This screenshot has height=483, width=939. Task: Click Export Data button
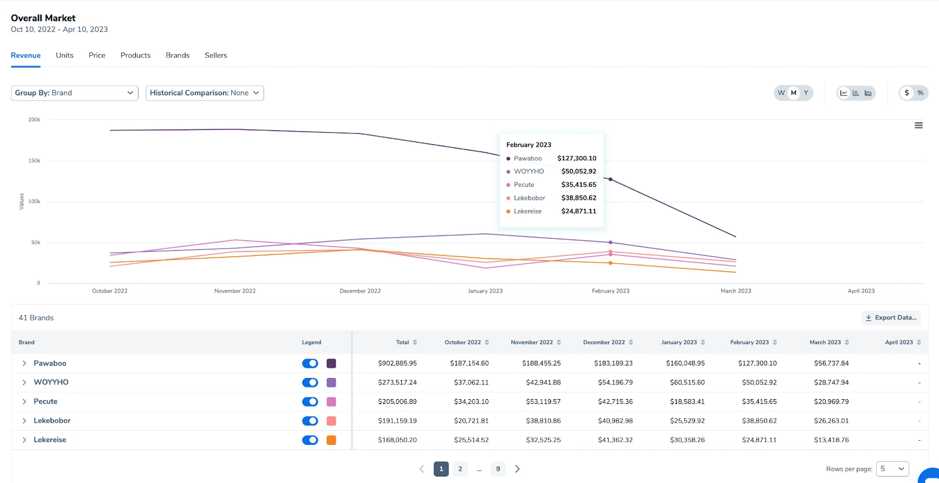pos(891,318)
